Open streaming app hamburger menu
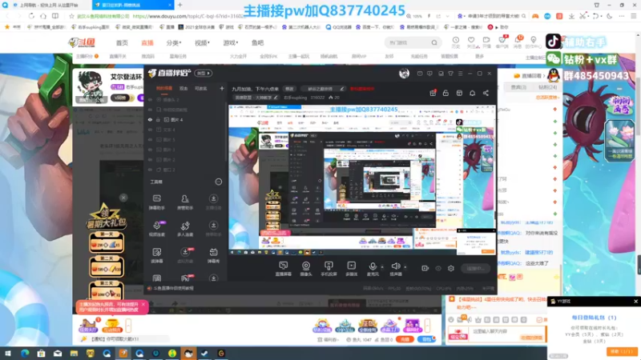The image size is (641, 360). tap(460, 74)
